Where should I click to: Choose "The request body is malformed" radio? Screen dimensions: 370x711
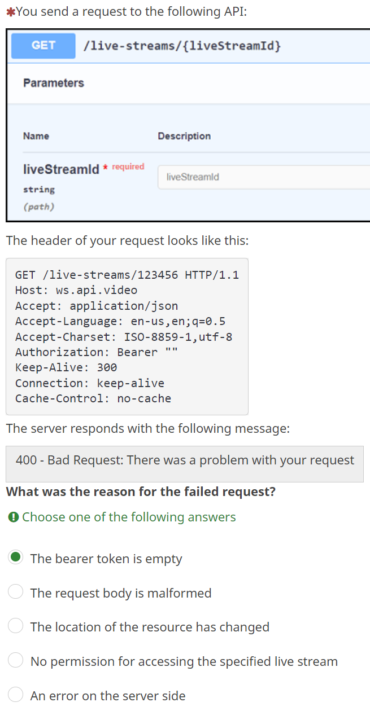point(16,592)
